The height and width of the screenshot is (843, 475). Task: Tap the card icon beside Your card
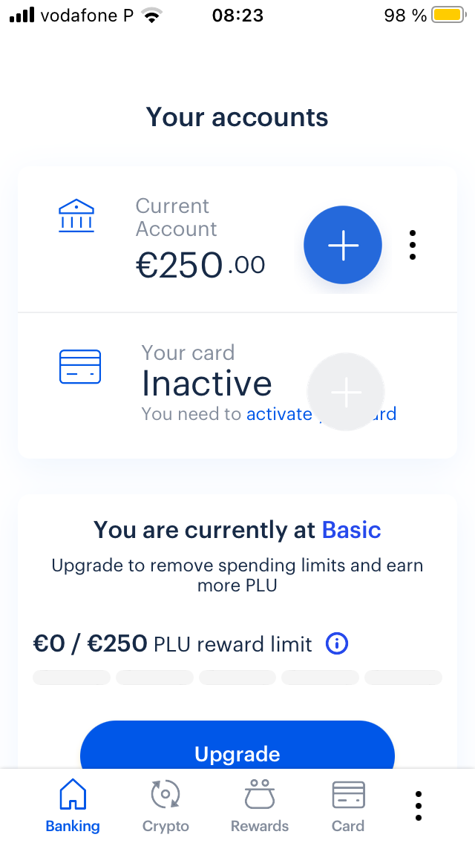pos(79,367)
